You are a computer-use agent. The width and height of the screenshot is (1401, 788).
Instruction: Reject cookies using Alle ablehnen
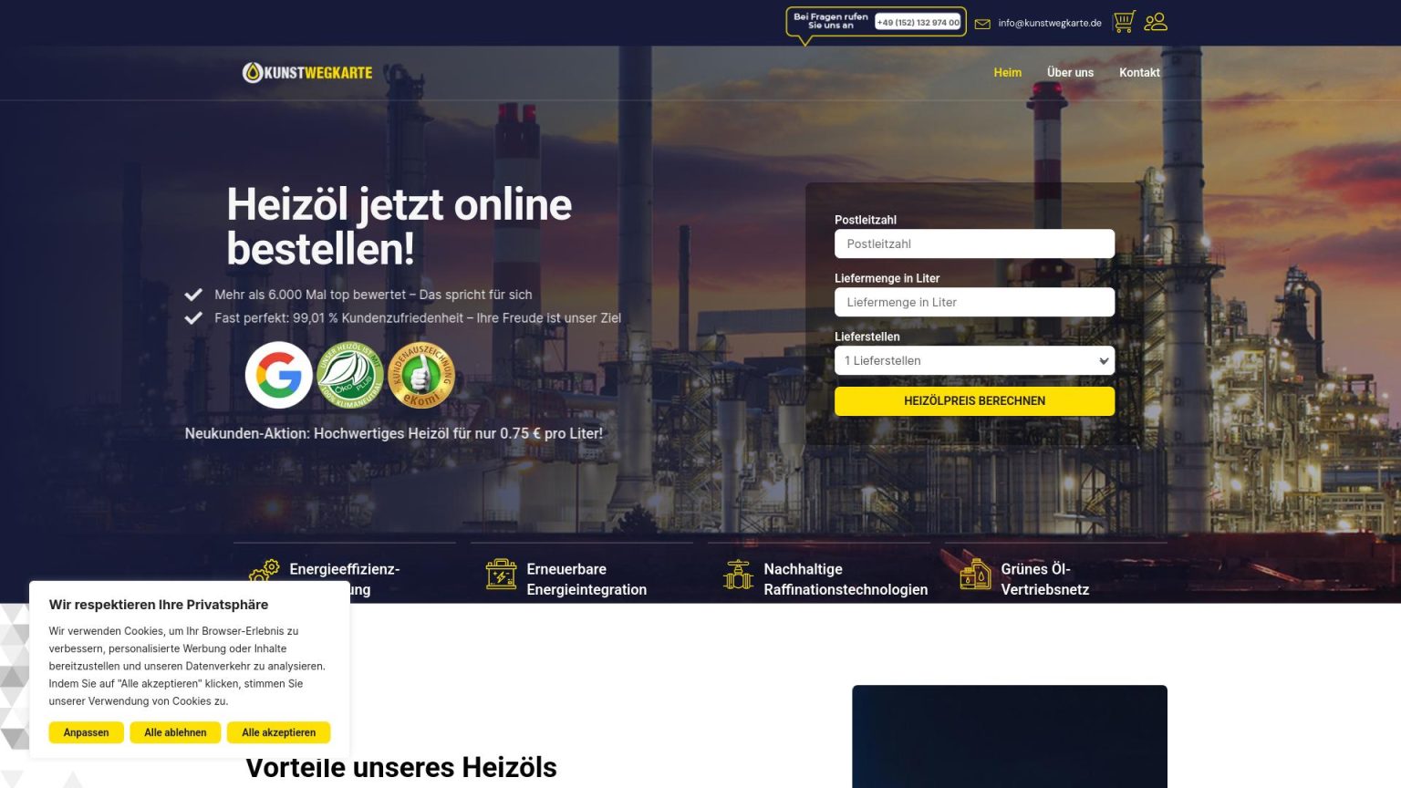[x=175, y=732]
